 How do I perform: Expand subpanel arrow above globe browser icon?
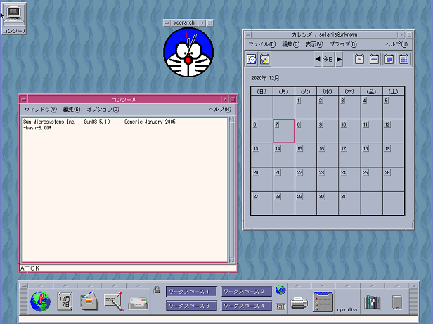[40, 285]
